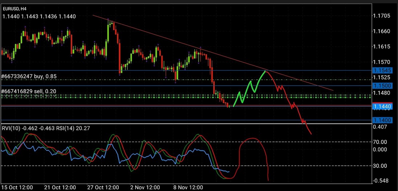Screen dimensions: 398x191
Task: Select the #667336247 buy order label
Action: click(x=29, y=76)
